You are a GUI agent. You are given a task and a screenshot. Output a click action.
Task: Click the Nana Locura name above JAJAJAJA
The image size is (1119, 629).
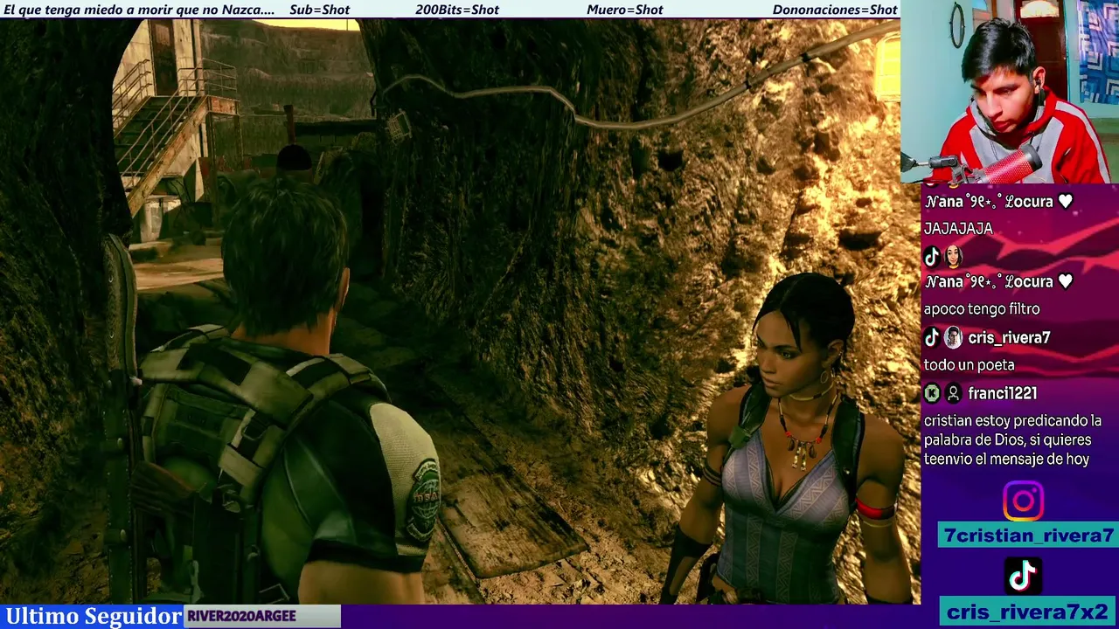tap(997, 201)
